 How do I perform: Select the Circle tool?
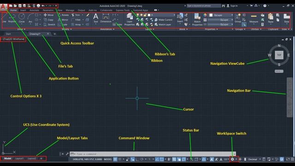click(22, 18)
